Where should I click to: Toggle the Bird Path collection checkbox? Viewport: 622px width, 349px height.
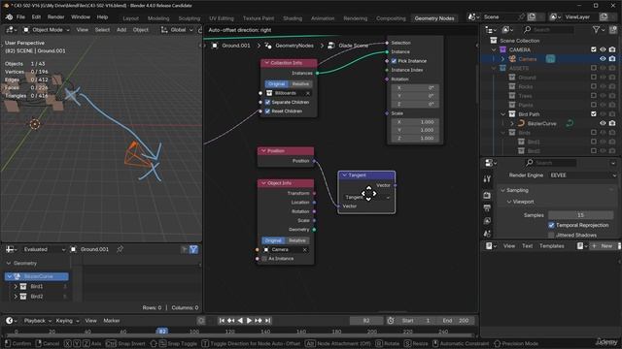tap(594, 114)
